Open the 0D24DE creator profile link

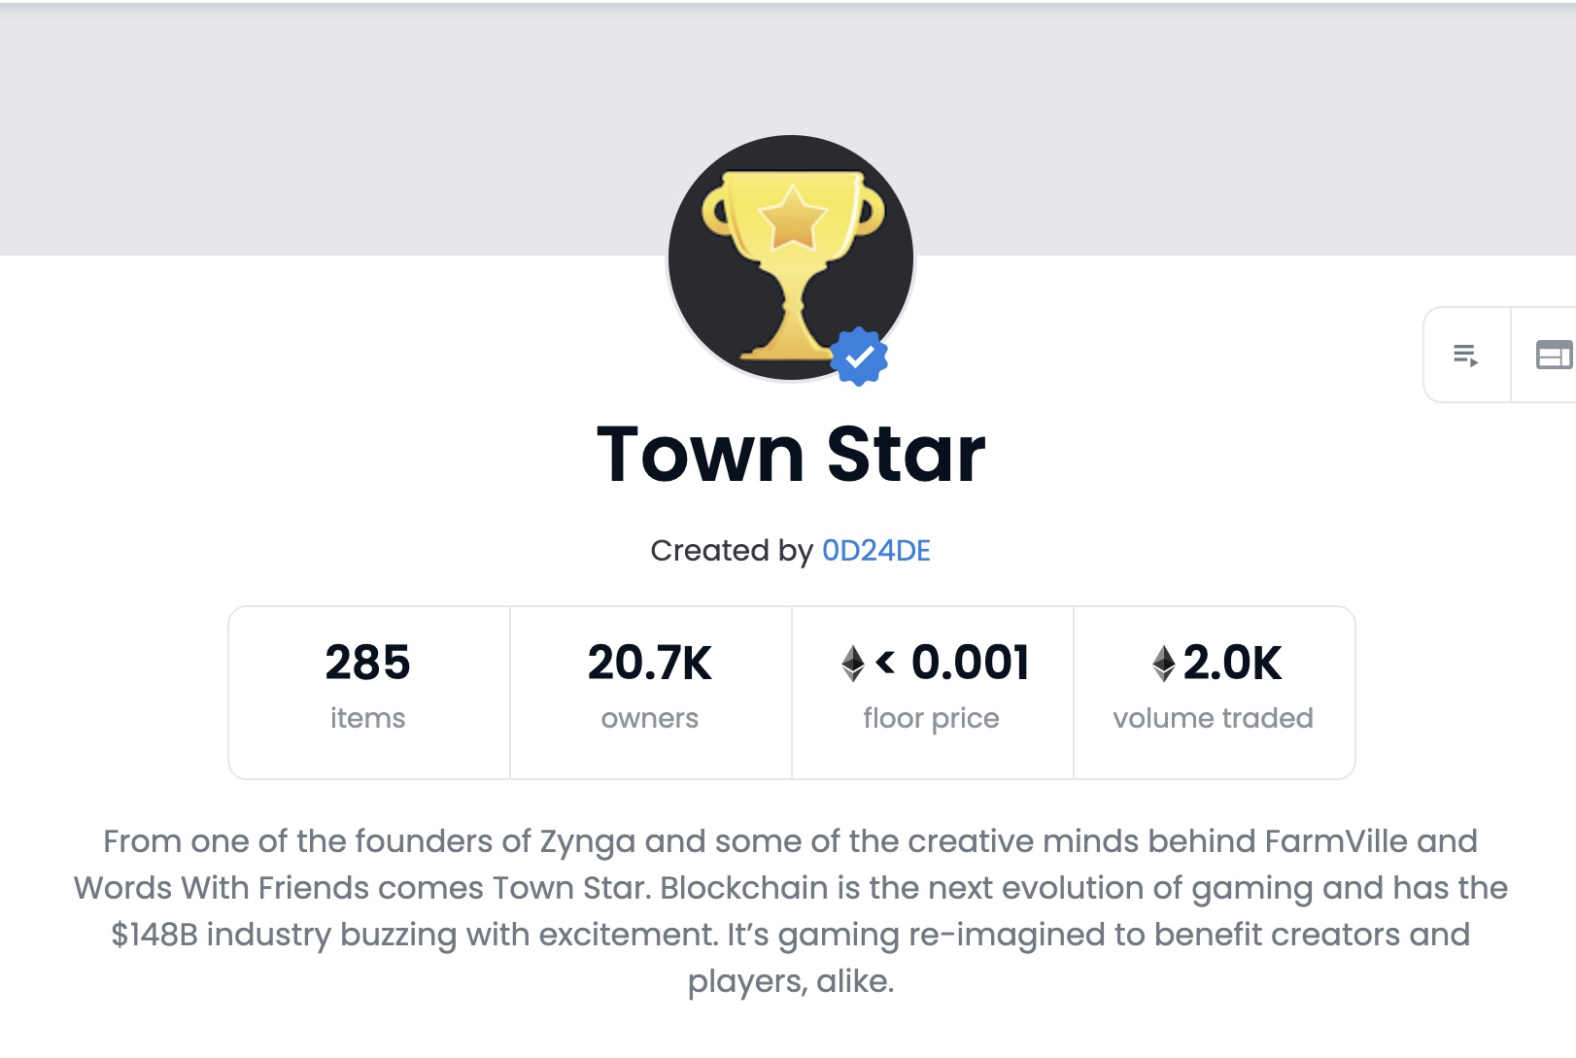coord(874,551)
